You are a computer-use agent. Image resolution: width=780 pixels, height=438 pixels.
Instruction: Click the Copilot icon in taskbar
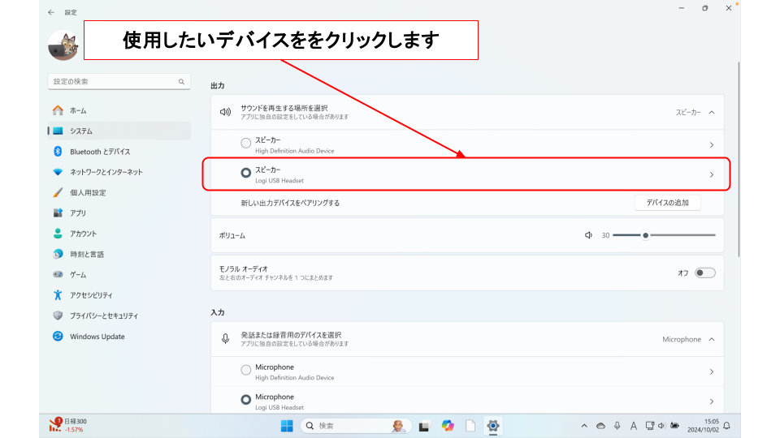tap(448, 426)
